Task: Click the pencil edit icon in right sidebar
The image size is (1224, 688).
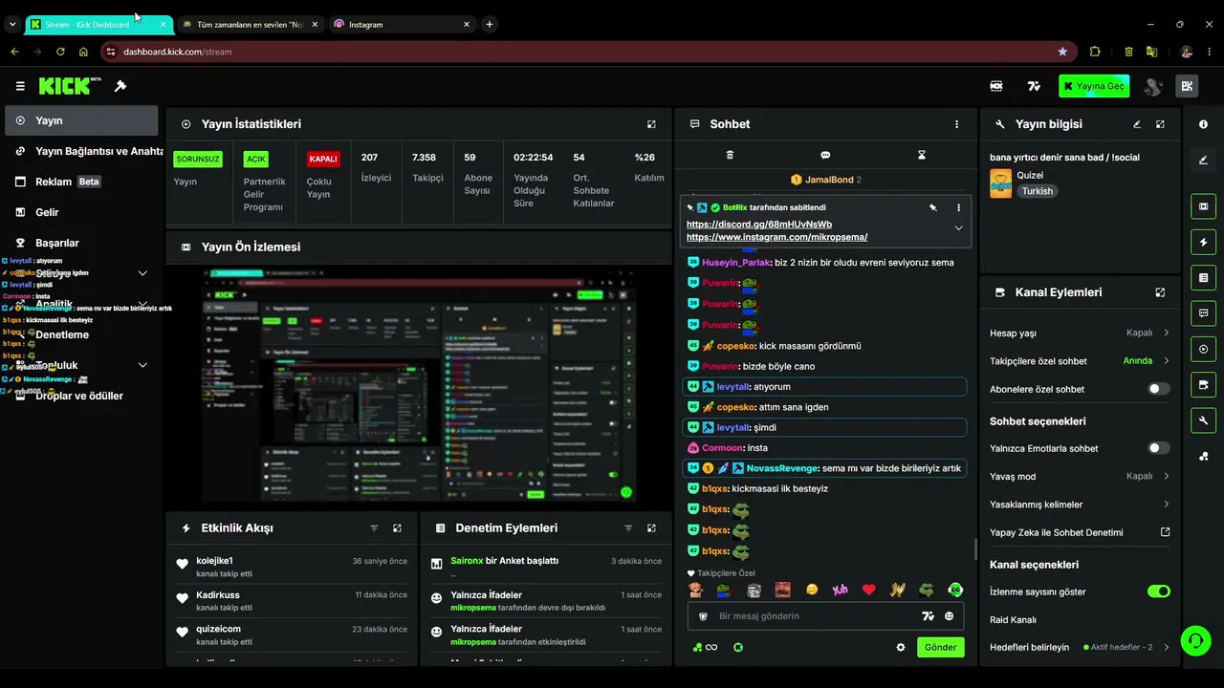Action: click(x=1203, y=160)
